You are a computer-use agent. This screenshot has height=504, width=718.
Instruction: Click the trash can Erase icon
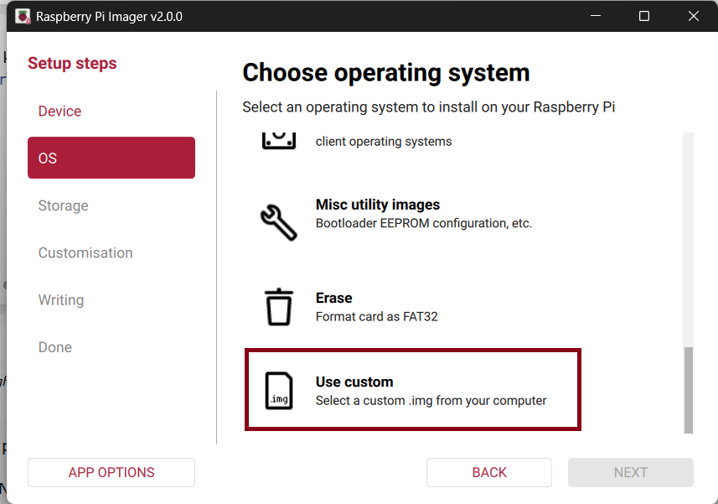click(278, 307)
